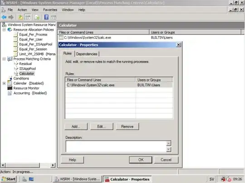245x183 pixels.
Task: Click the Show Desktop quick launch icon
Action: (31, 179)
